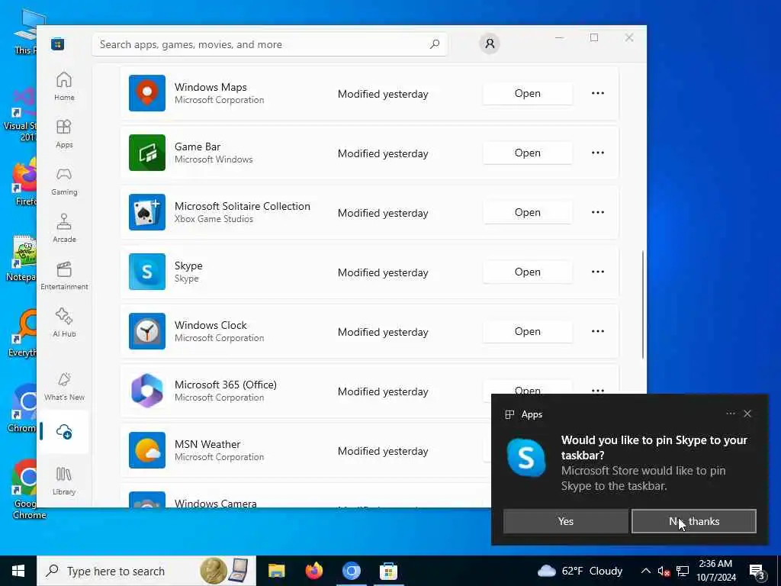This screenshot has height=586, width=781.
Task: Select the Downloads cloud icon in sidebar
Action: [x=64, y=432]
